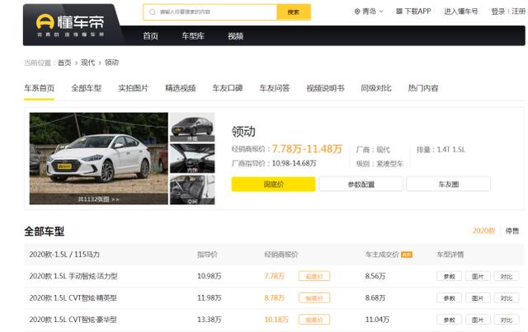
Task: Click breadcrumb 首页
Action: (64, 63)
